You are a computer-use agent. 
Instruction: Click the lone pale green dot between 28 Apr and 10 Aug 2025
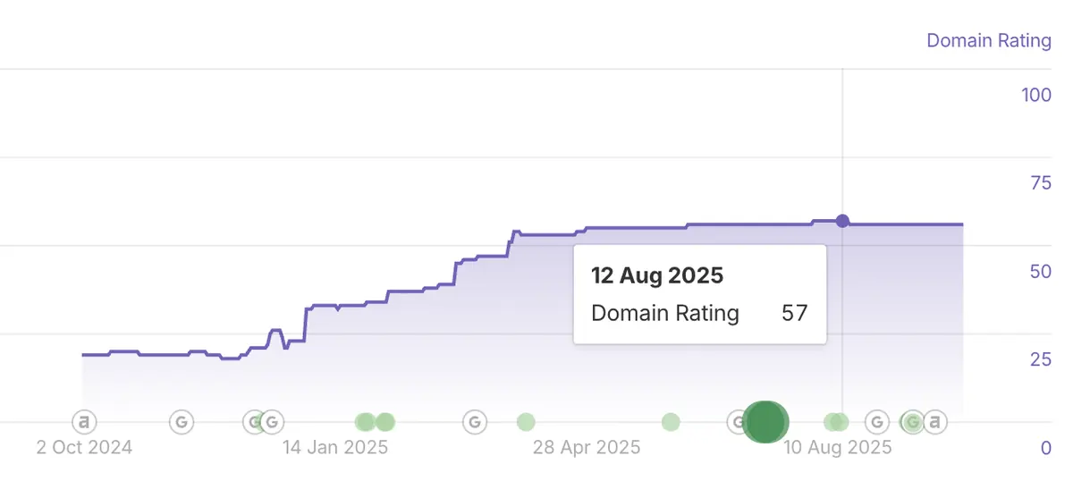(671, 422)
